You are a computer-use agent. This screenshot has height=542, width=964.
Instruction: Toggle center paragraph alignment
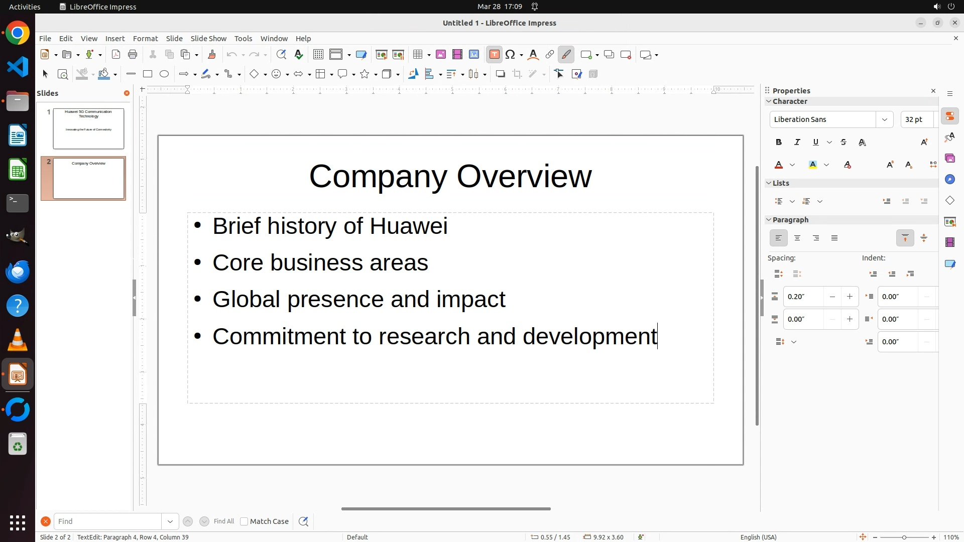(797, 238)
